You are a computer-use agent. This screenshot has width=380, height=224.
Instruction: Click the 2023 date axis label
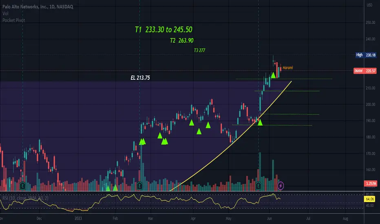[78, 218]
